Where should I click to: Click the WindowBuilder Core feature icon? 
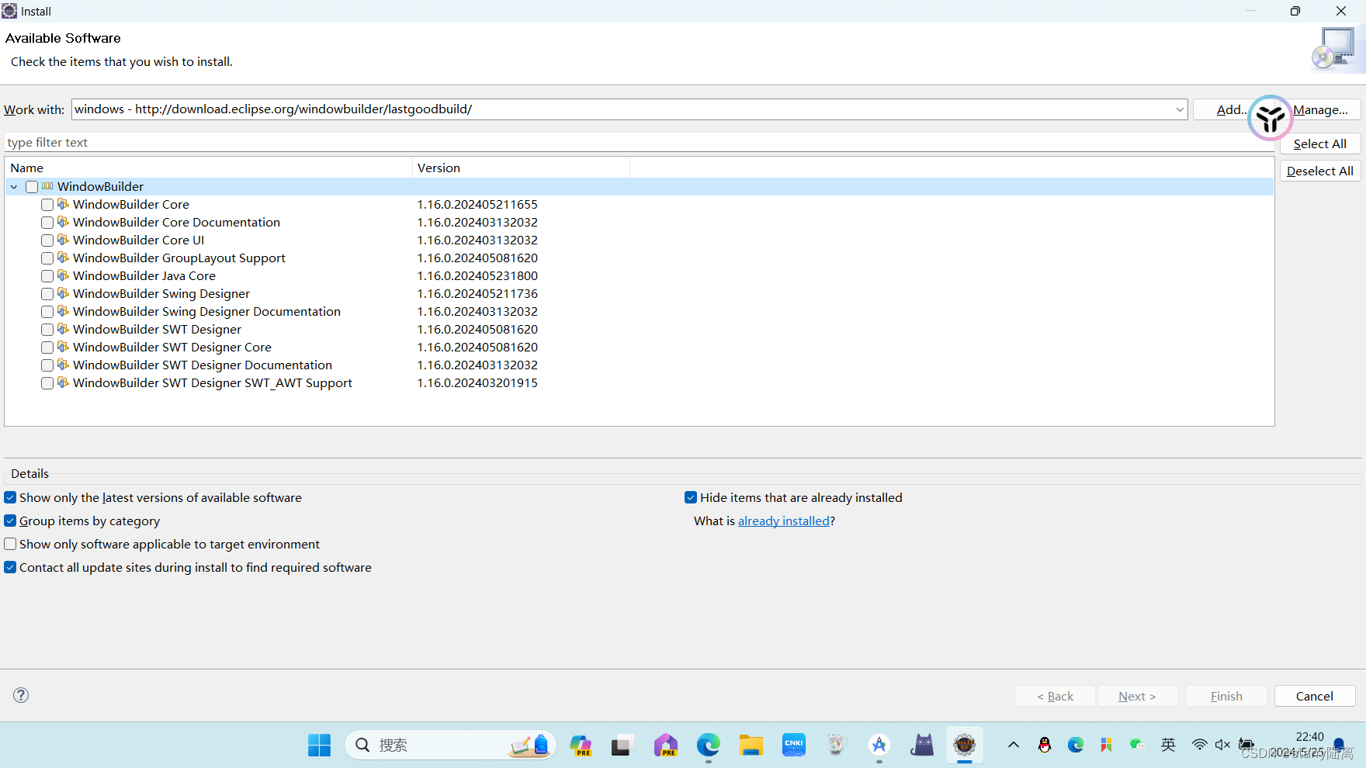tap(63, 204)
